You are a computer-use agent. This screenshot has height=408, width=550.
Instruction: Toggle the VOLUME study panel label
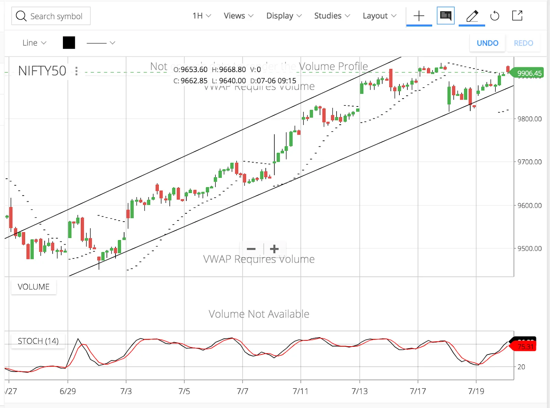(x=33, y=287)
